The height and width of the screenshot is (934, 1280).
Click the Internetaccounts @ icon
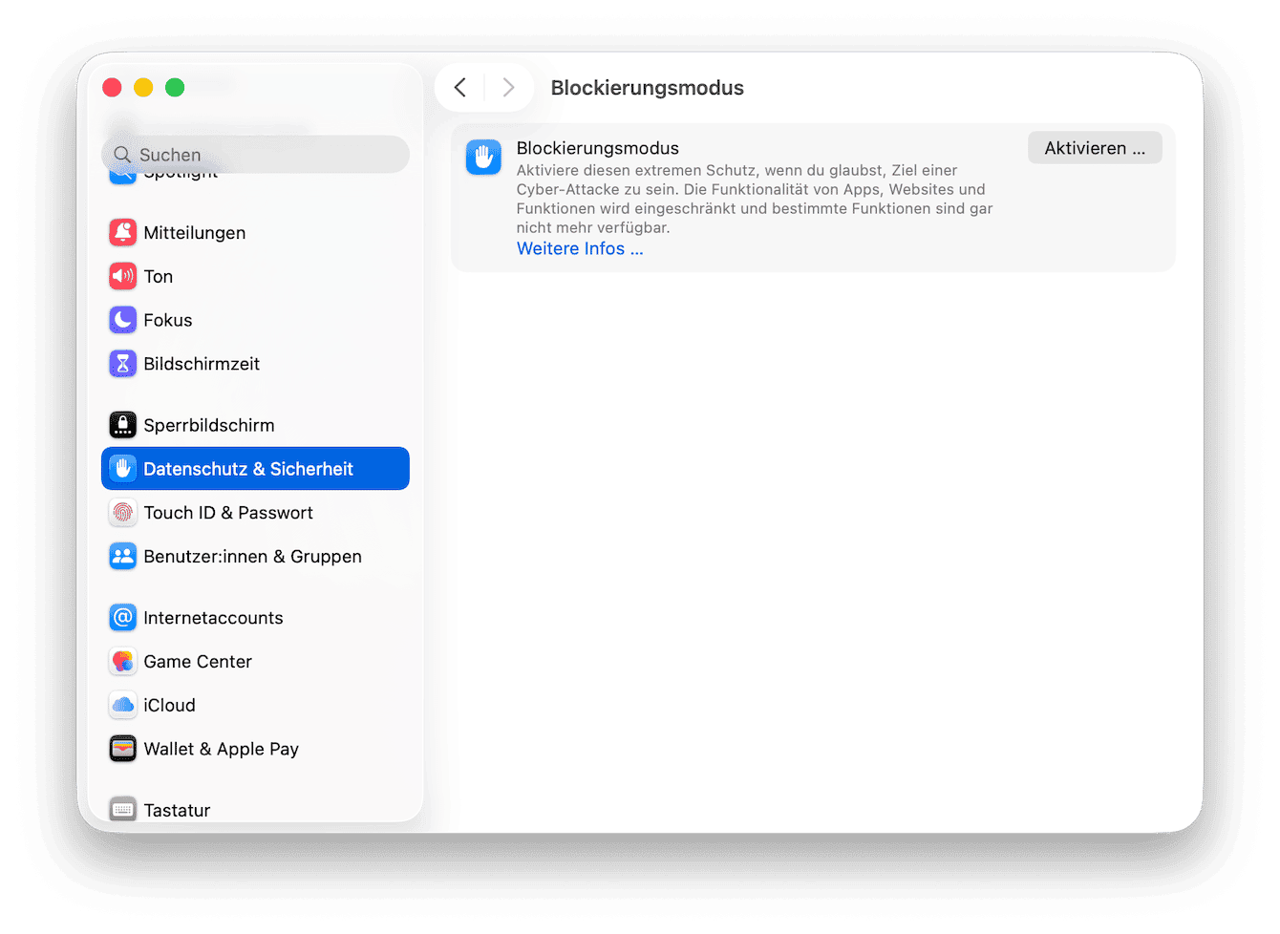(x=122, y=618)
